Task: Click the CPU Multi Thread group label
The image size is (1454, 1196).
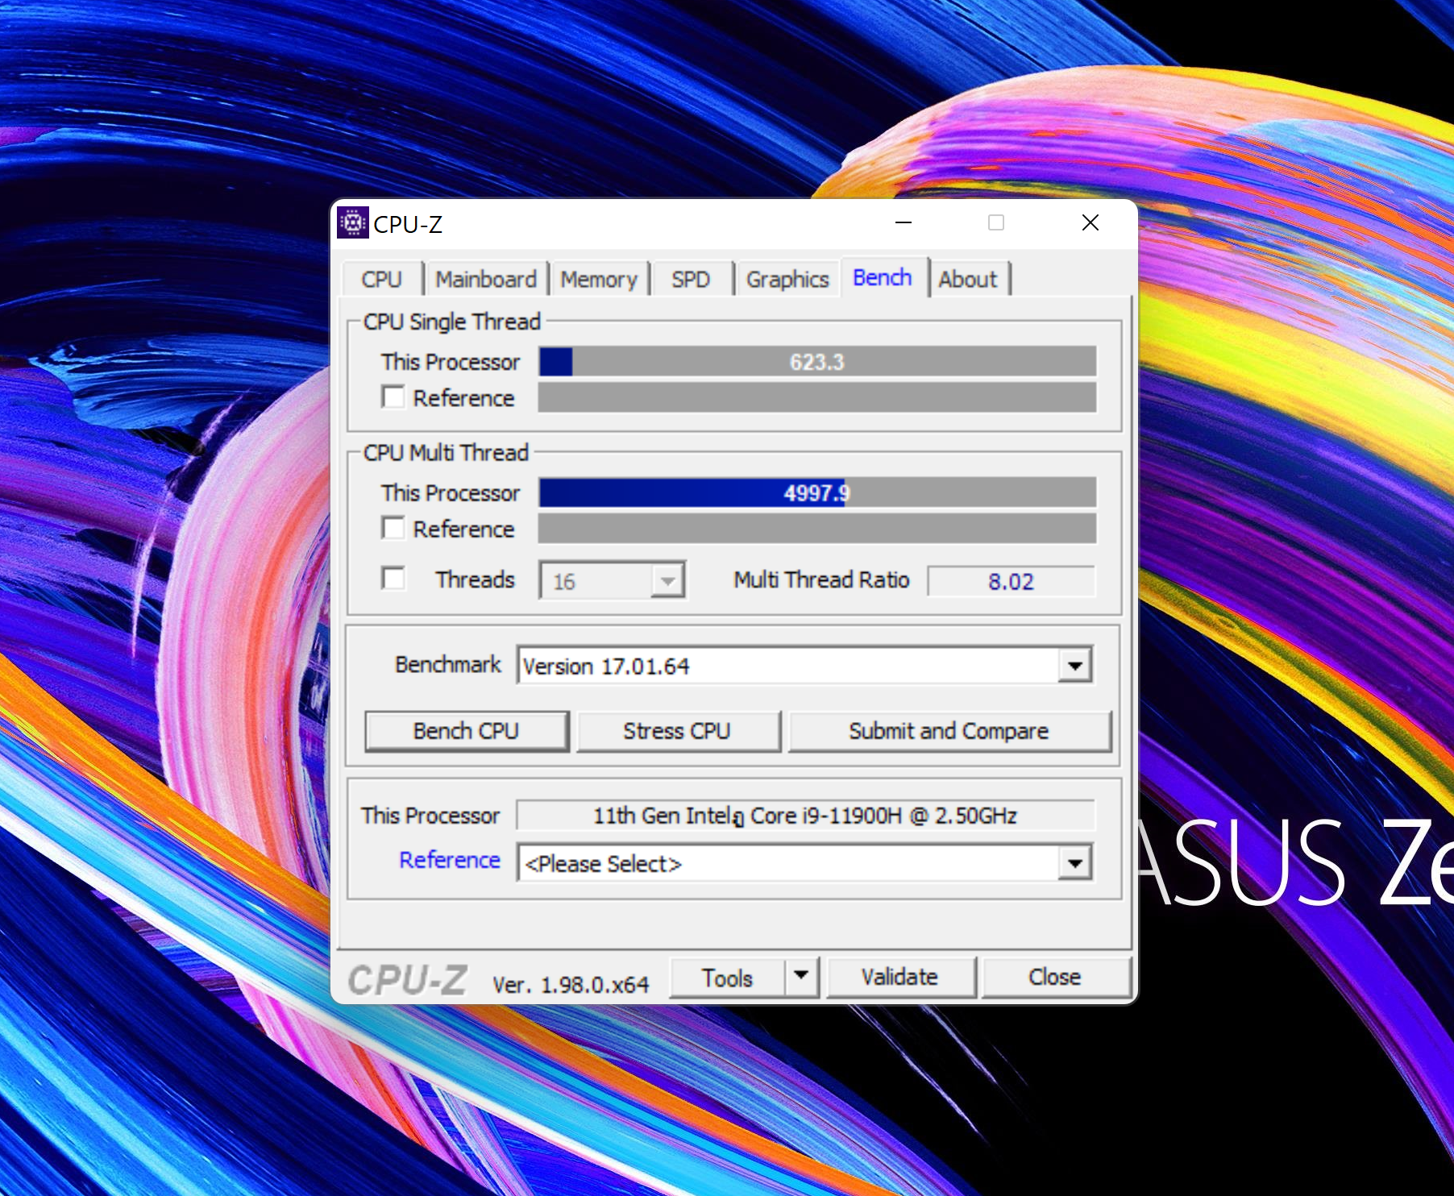Action: pos(446,453)
